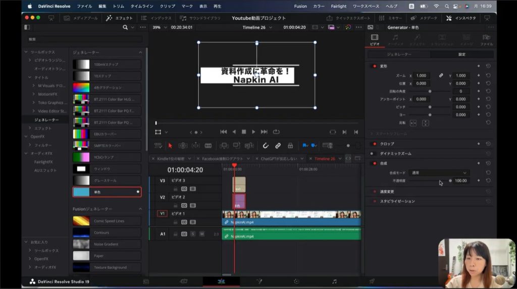Open the Fusion menu in menu bar
The width and height of the screenshot is (517, 289).
tap(300, 6)
